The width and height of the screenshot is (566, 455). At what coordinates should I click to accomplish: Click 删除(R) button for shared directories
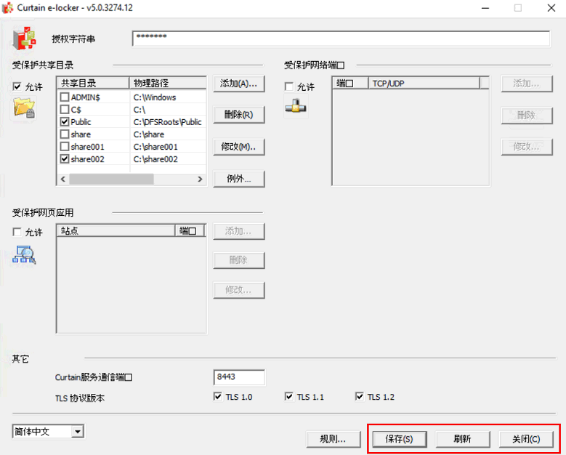(x=238, y=115)
